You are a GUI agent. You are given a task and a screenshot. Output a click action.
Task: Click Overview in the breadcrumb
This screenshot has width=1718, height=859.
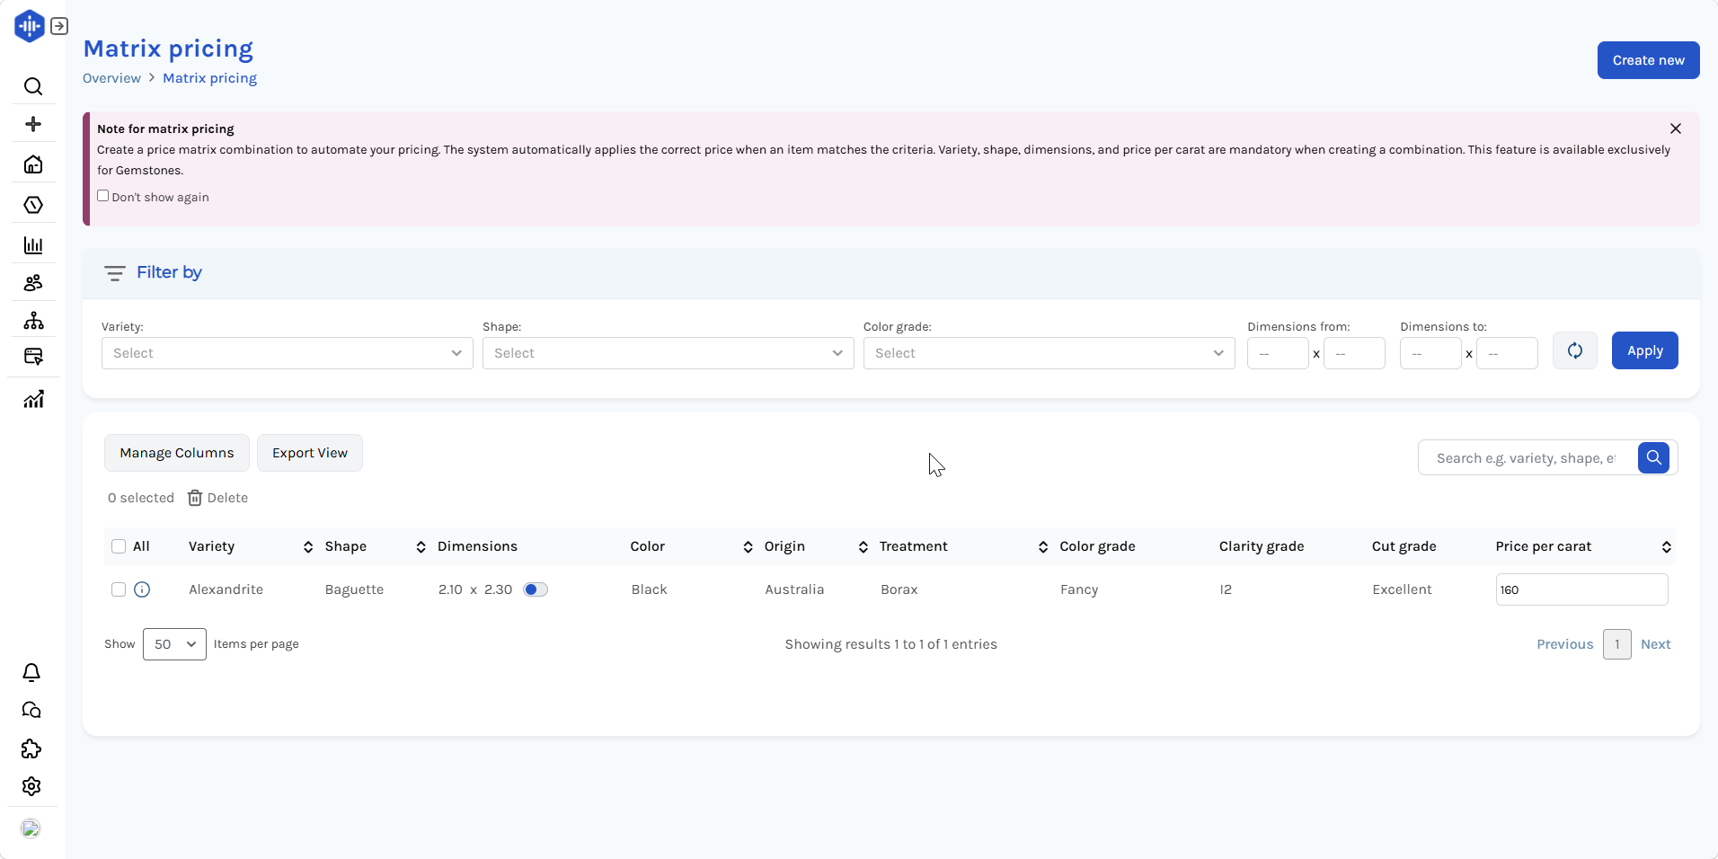point(111,78)
